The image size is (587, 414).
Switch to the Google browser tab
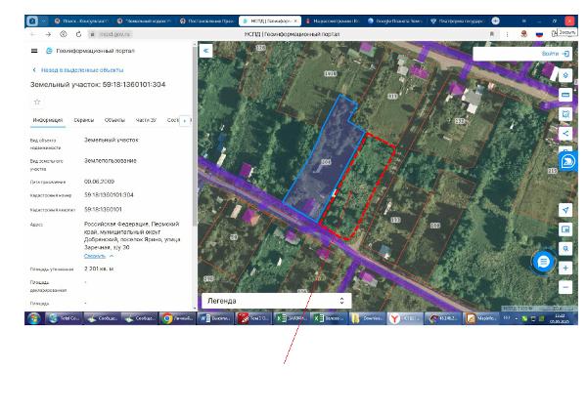pyautogui.click(x=395, y=21)
